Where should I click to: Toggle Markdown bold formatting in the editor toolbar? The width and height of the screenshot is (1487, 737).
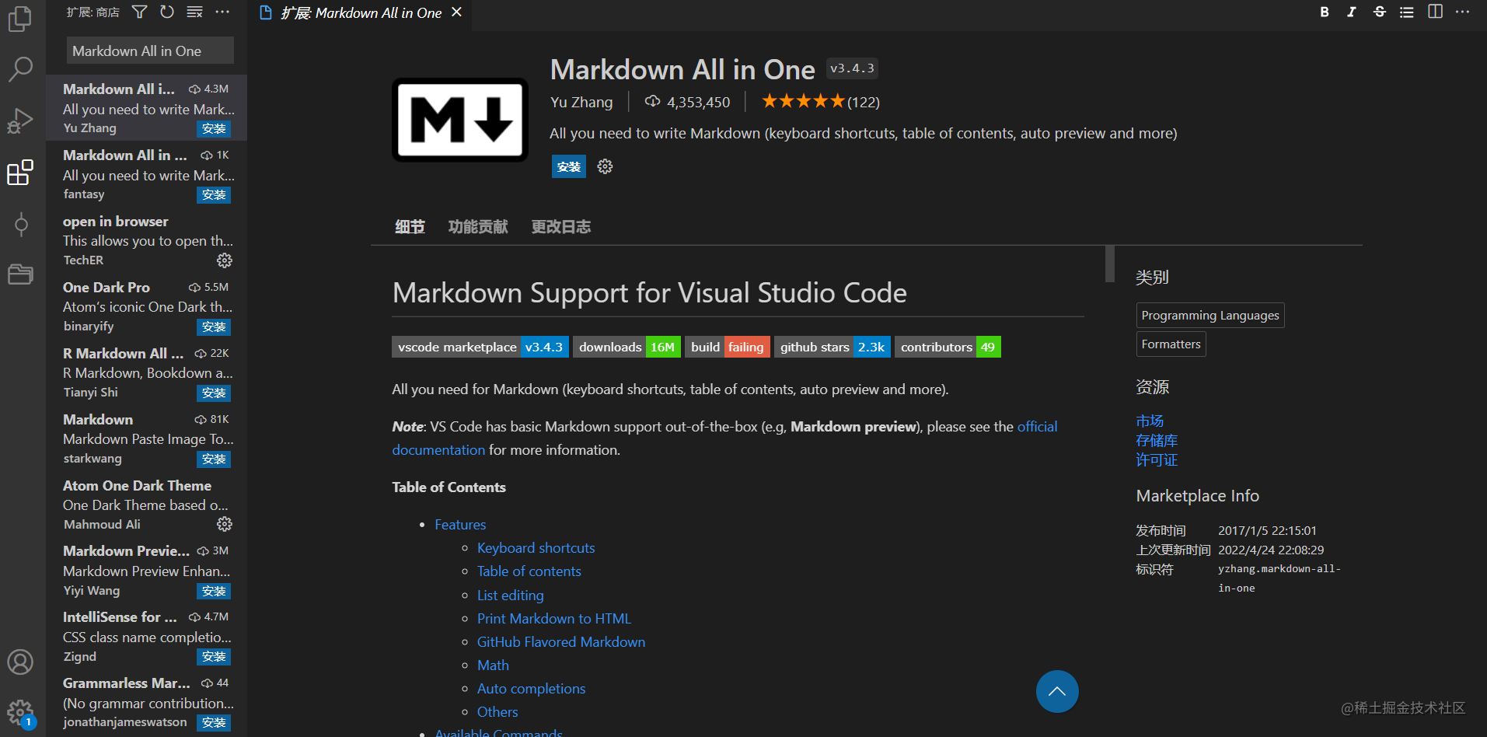1324,12
